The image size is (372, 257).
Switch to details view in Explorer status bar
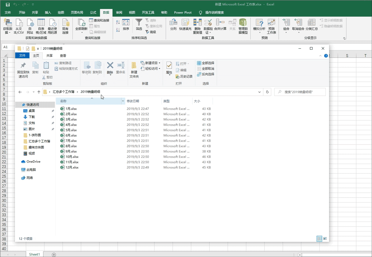click(x=319, y=239)
